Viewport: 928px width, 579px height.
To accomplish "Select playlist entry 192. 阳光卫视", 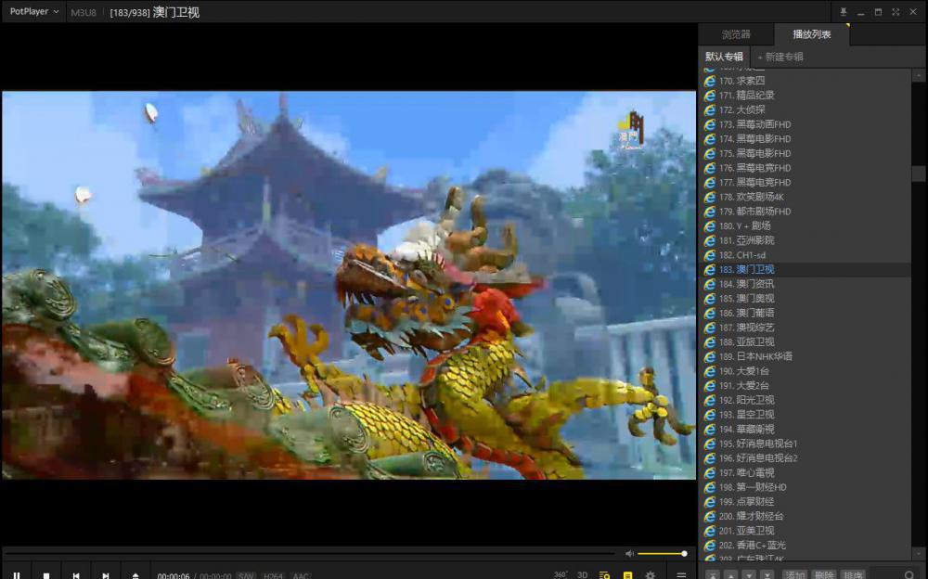I will (806, 400).
